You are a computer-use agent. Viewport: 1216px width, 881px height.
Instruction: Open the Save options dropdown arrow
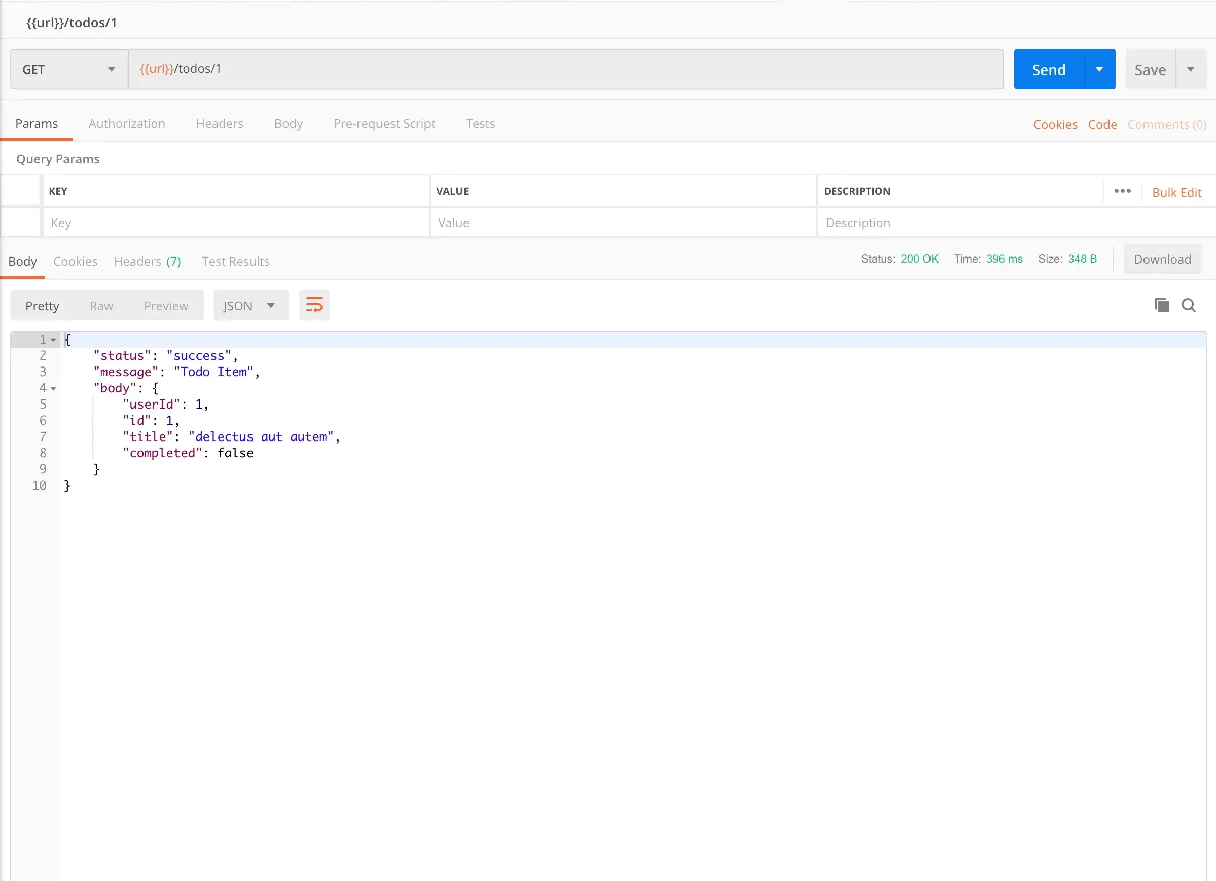pyautogui.click(x=1190, y=69)
